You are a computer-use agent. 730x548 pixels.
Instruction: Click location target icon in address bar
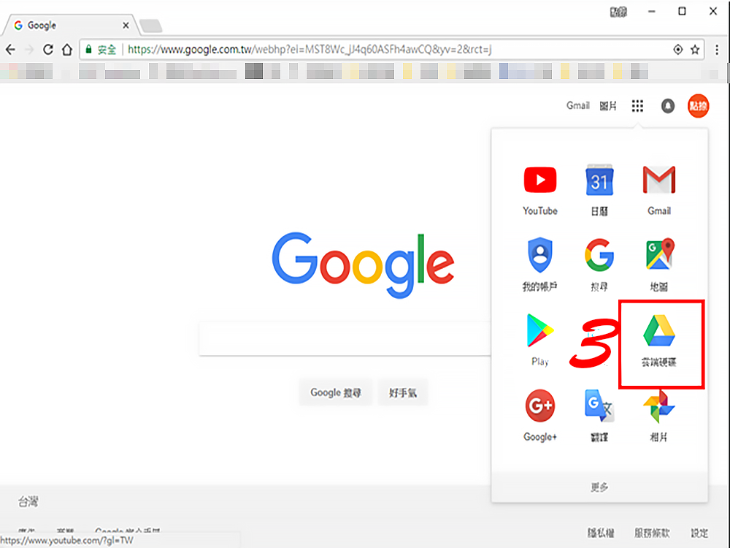pos(678,50)
